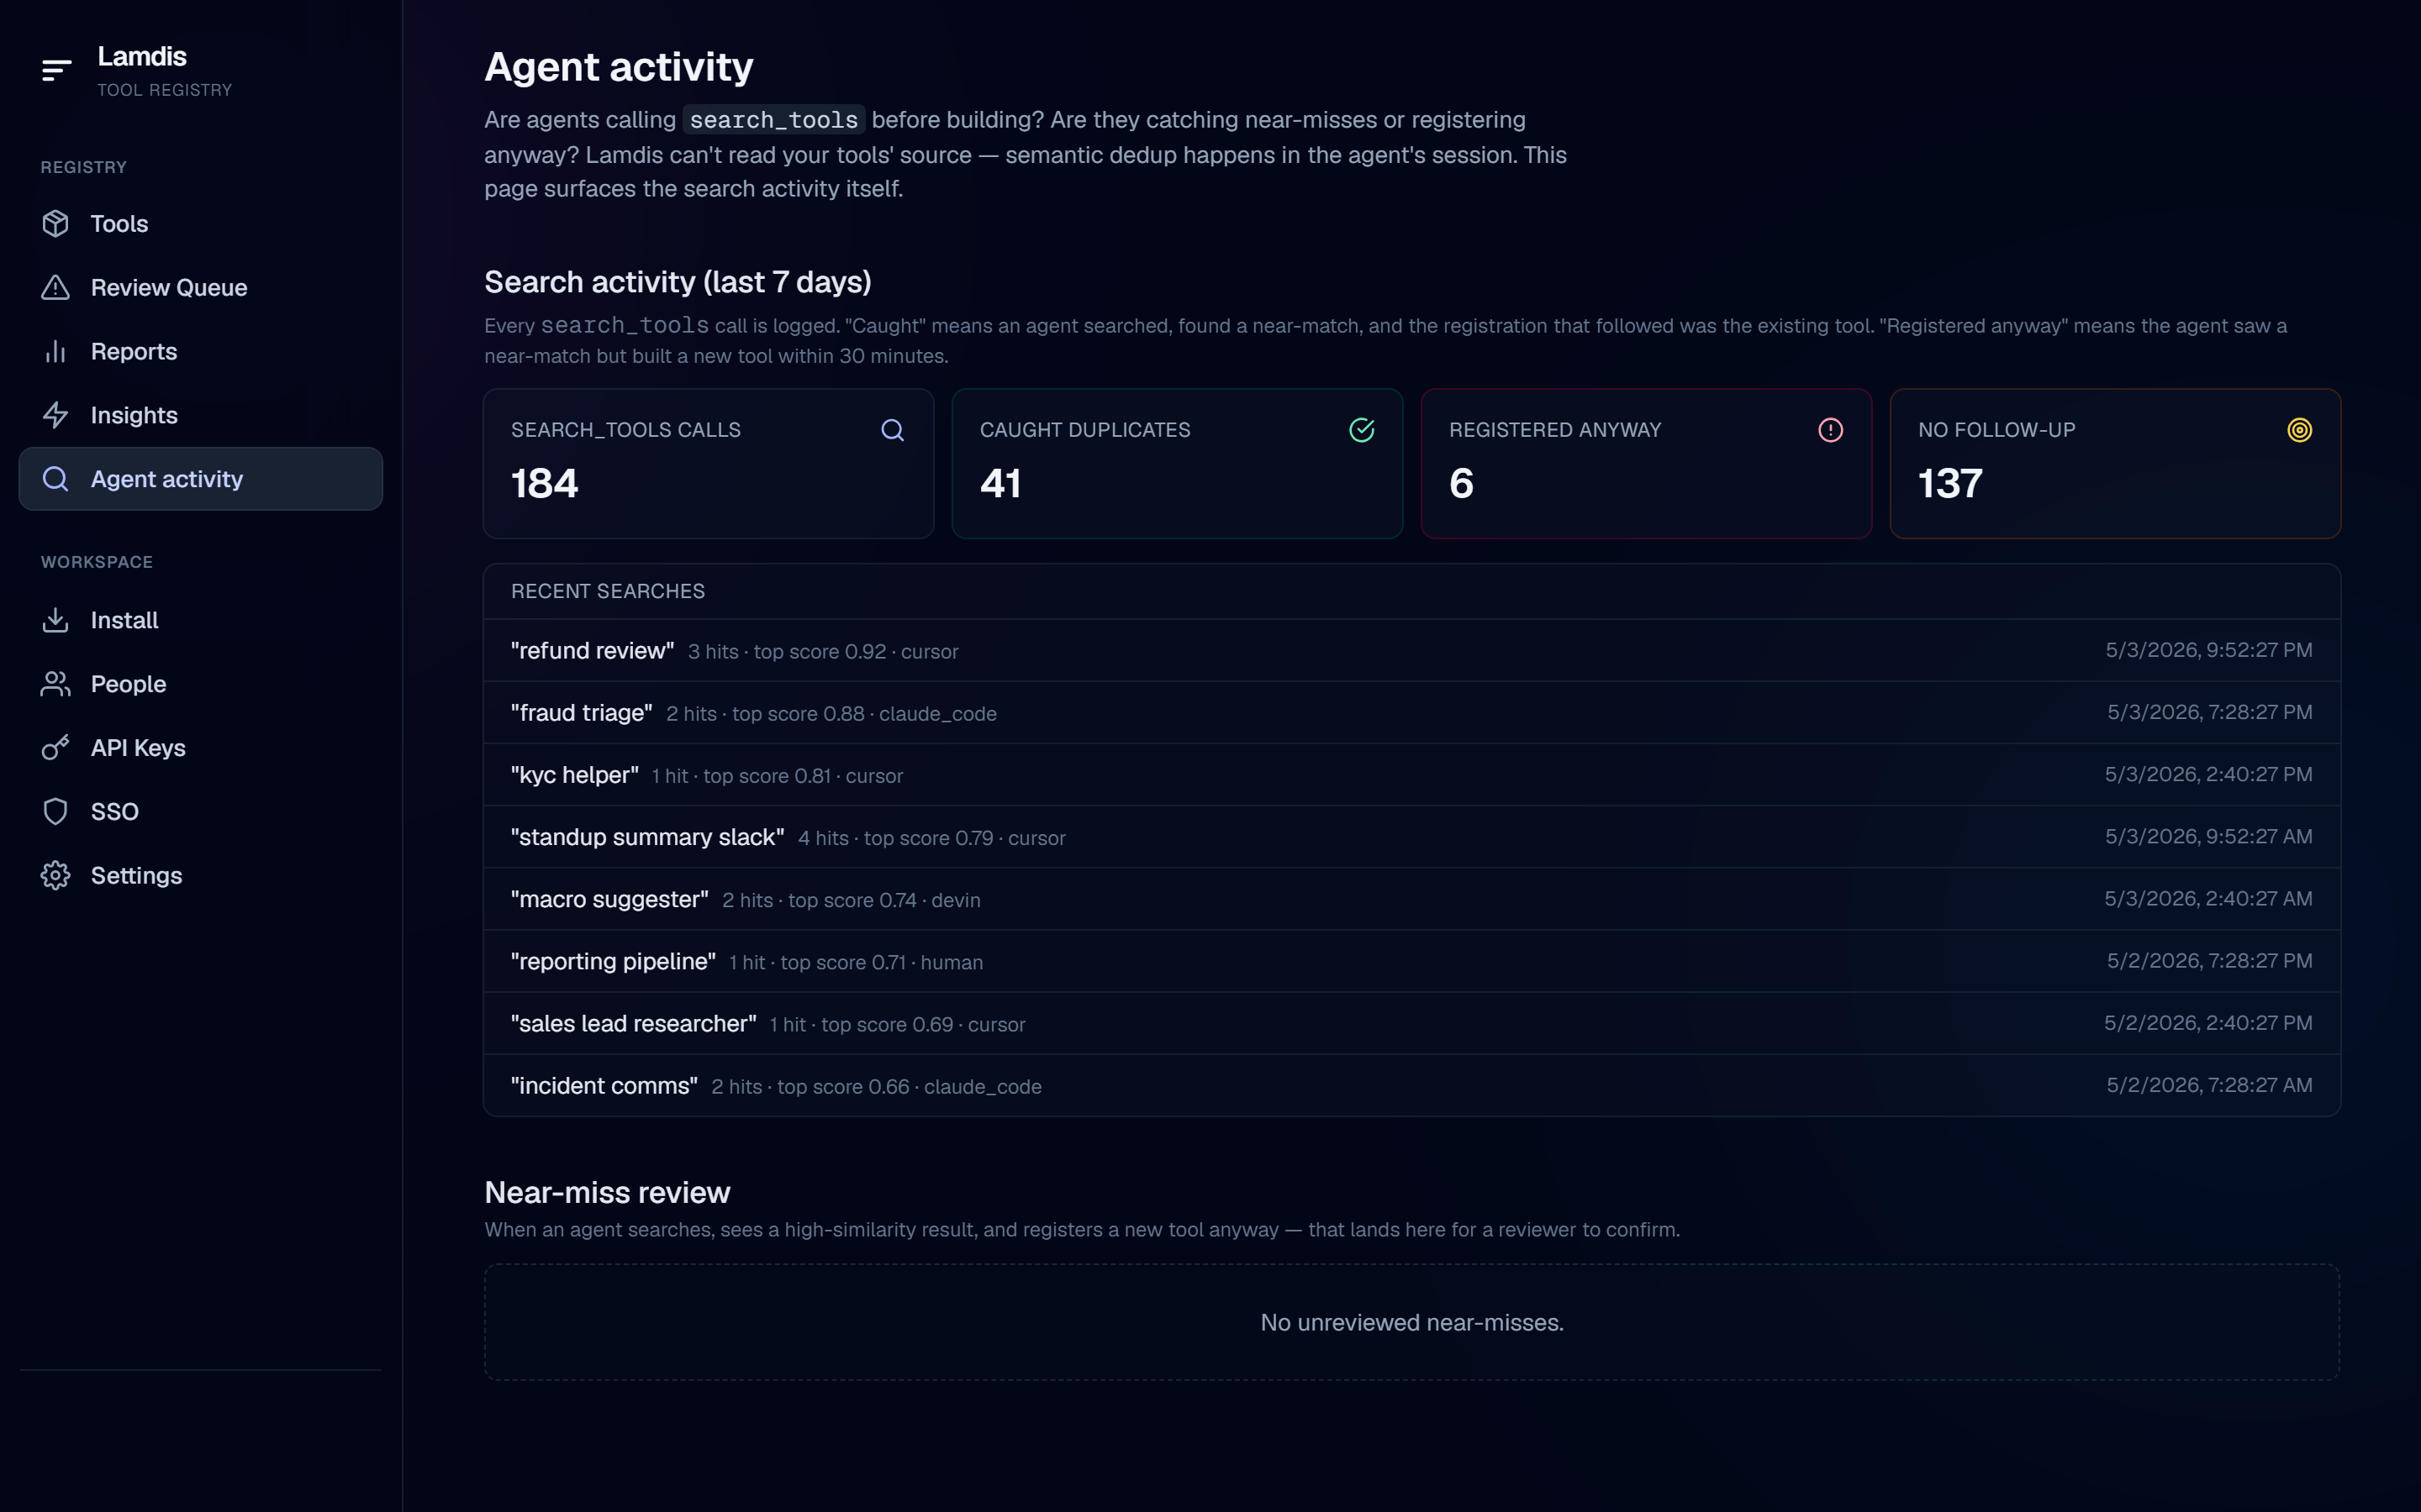
Task: Click the Tools cube icon in sidebar
Action: tap(56, 223)
